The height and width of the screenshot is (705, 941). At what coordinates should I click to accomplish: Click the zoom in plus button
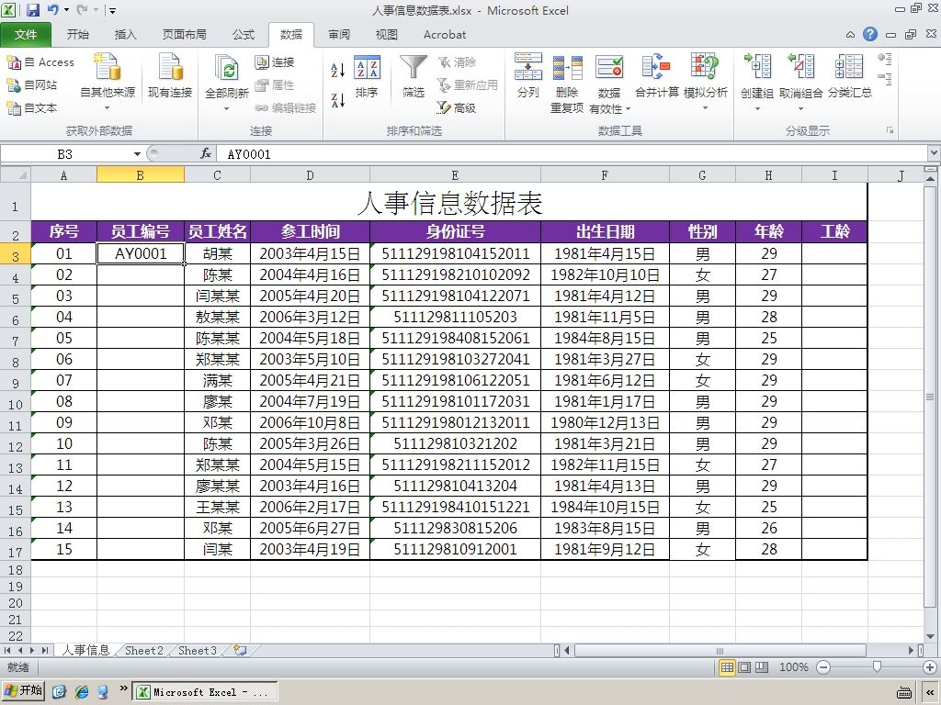point(930,667)
